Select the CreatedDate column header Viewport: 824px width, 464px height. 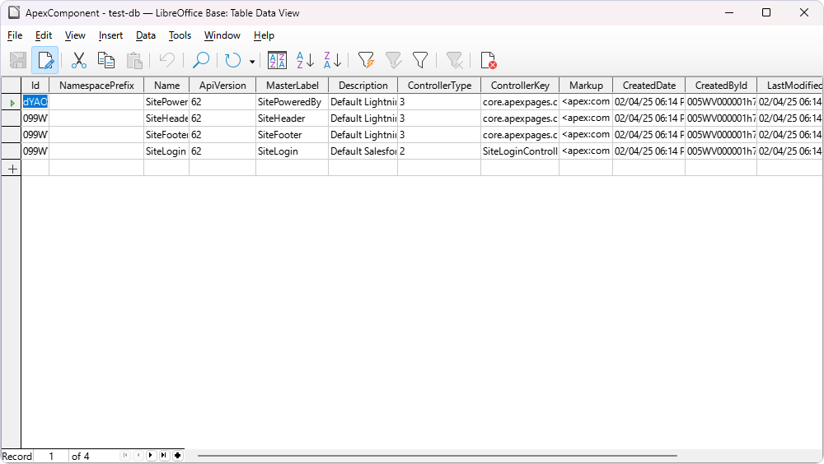pyautogui.click(x=649, y=85)
